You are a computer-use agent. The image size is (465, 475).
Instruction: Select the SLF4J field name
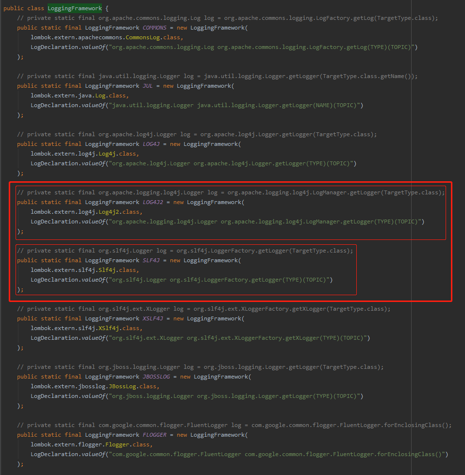[151, 260]
